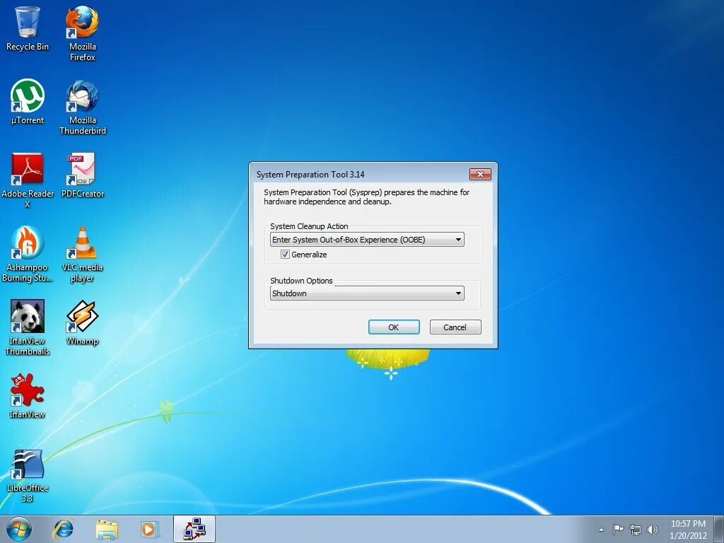Click the Shutdown Options group label

click(301, 281)
